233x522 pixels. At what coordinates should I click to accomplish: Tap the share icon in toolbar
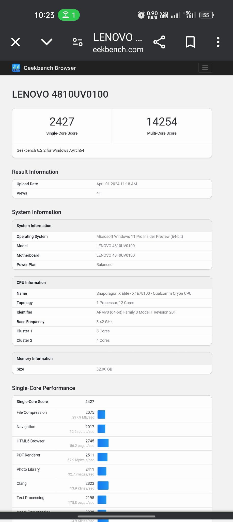click(159, 42)
